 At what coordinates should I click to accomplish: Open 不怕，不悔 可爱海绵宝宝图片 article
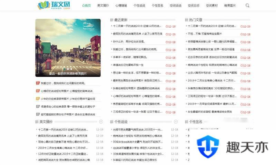coord(205,33)
